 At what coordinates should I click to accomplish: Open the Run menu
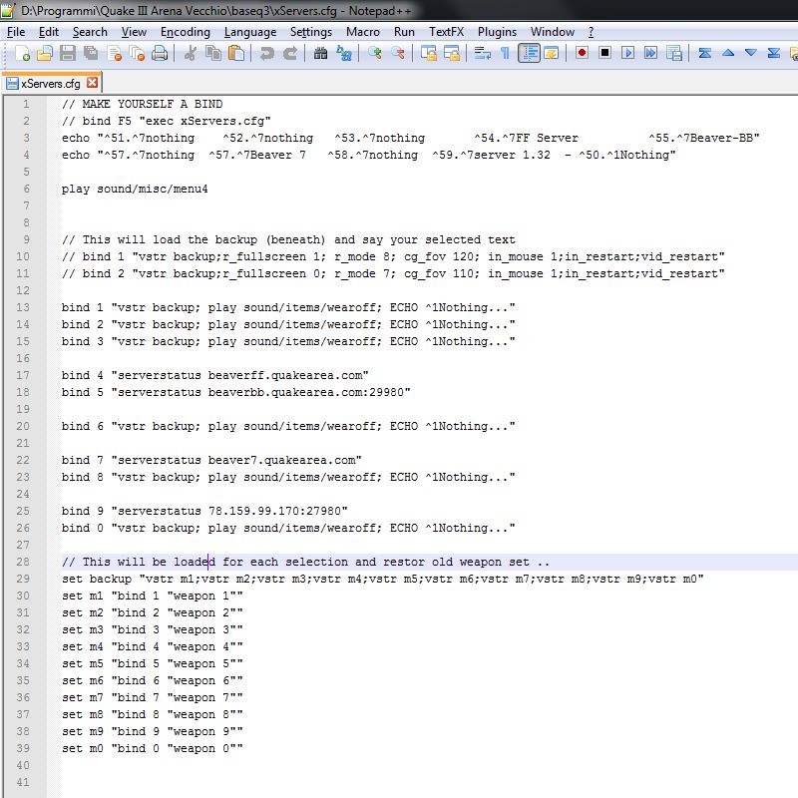pyautogui.click(x=404, y=32)
